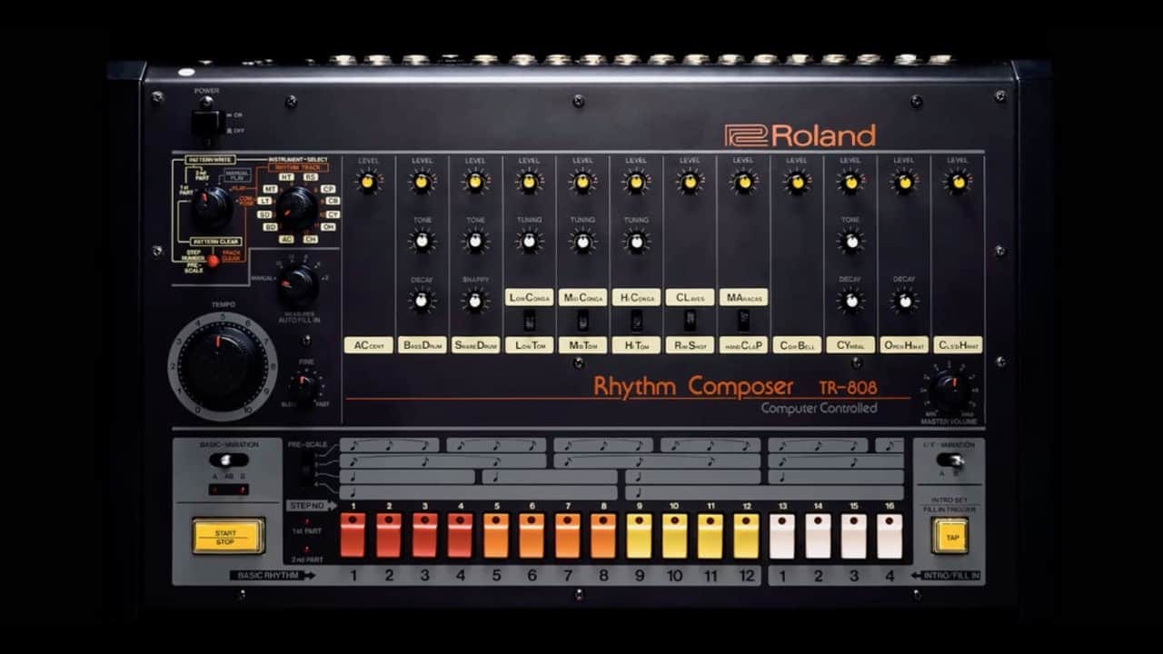Click the MASTER VOLUME knob

point(950,391)
